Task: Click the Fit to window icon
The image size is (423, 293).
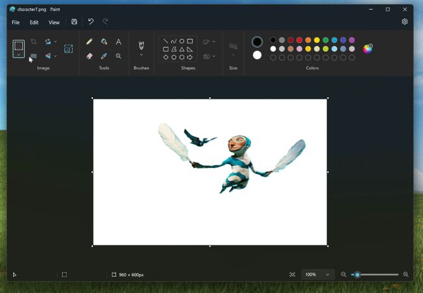Action: [292, 275]
